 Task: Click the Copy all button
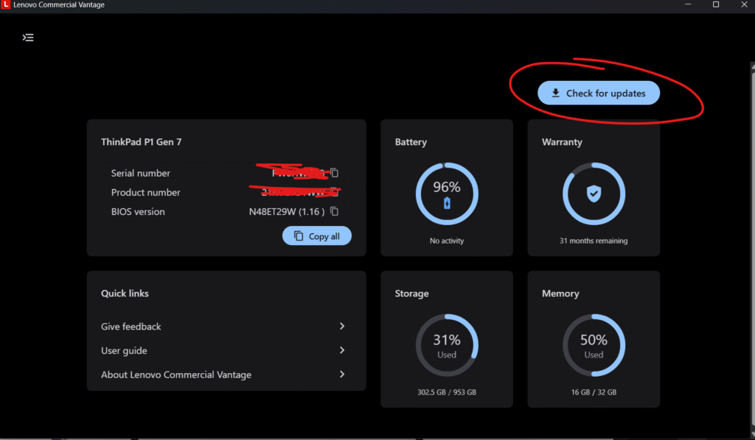tap(317, 236)
